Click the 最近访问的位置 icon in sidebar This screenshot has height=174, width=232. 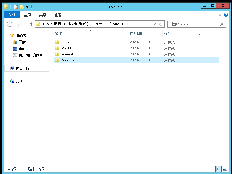[x=15, y=55]
